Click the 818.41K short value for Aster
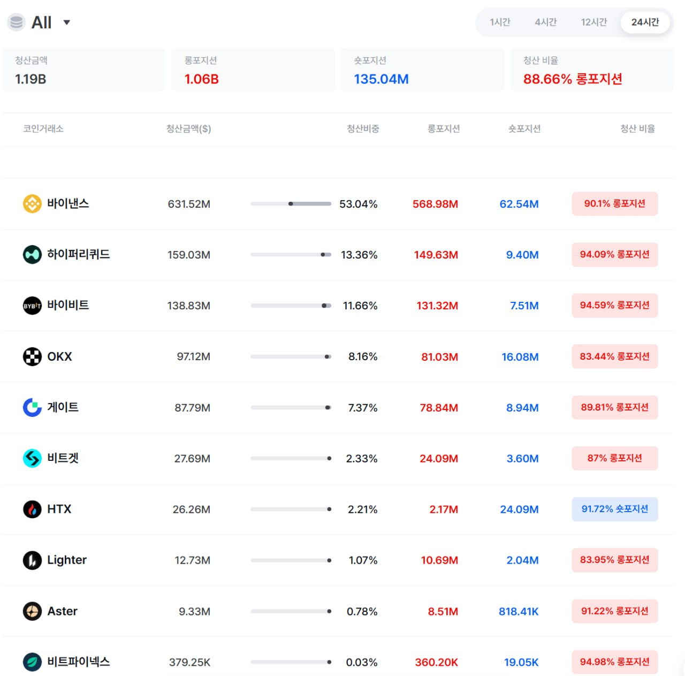 (519, 611)
